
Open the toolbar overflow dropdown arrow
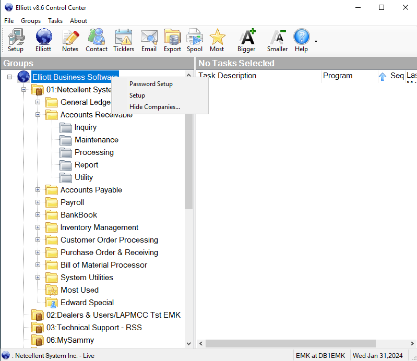coord(316,41)
